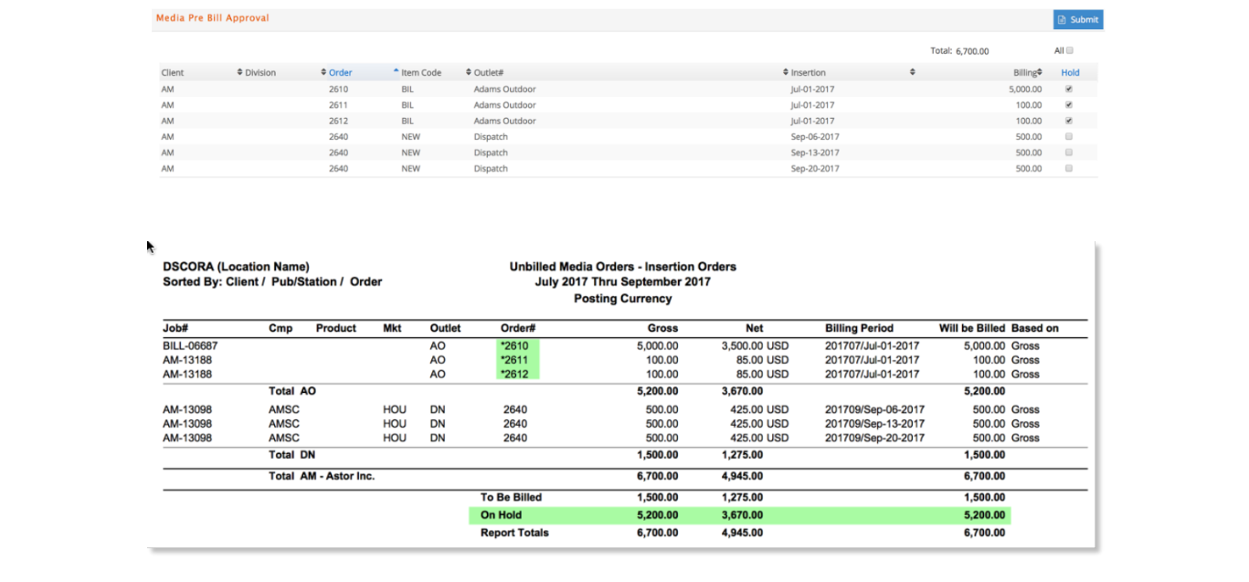
Task: Sort by the Insertion column header
Action: tap(809, 73)
